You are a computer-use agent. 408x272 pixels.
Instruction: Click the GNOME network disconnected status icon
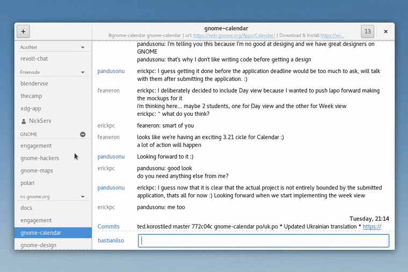pyautogui.click(x=83, y=135)
